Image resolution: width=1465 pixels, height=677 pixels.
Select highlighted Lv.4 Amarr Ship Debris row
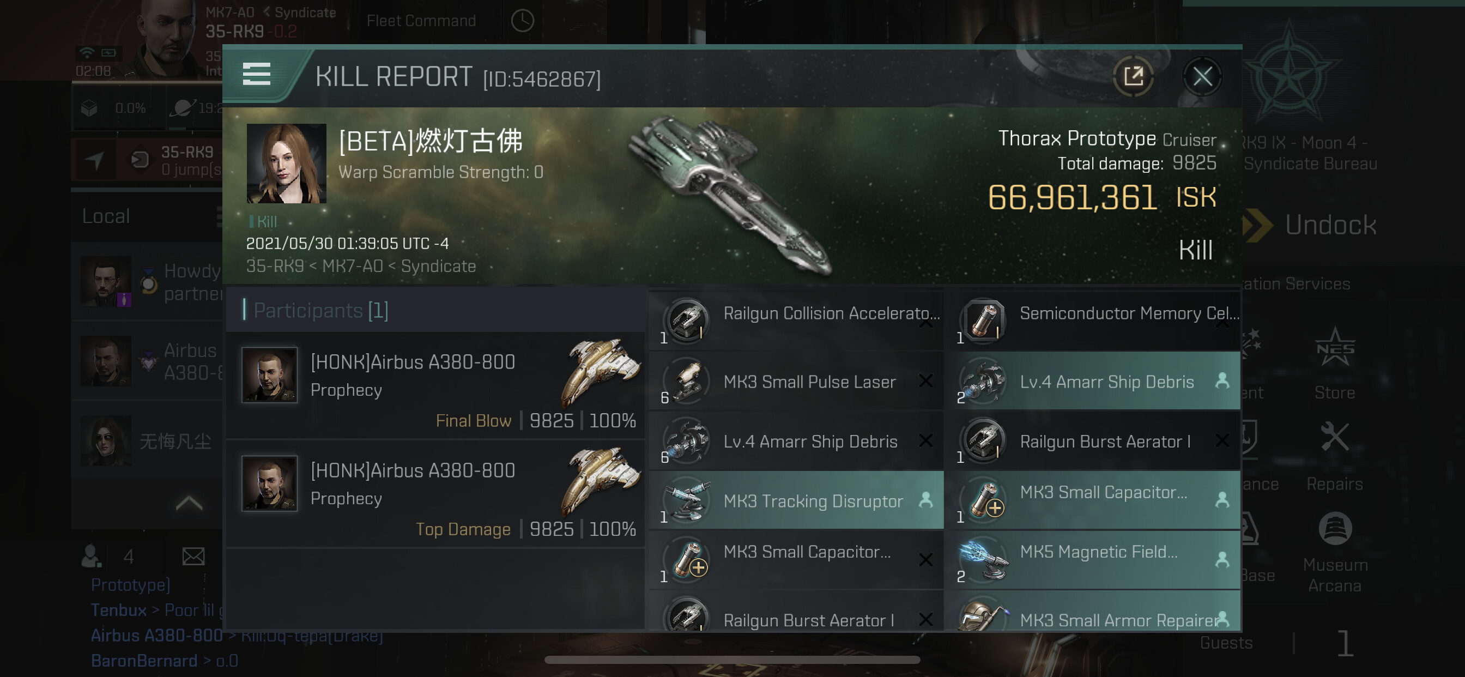point(1097,380)
